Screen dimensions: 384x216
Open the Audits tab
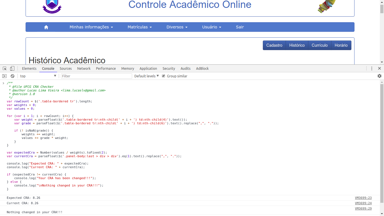pos(186,68)
